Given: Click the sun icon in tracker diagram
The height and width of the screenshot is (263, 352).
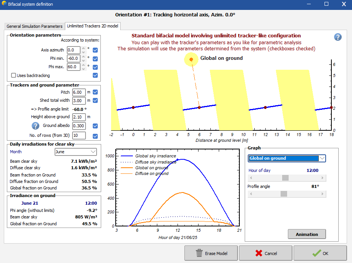Looking at the screenshot, I should coord(191,59).
